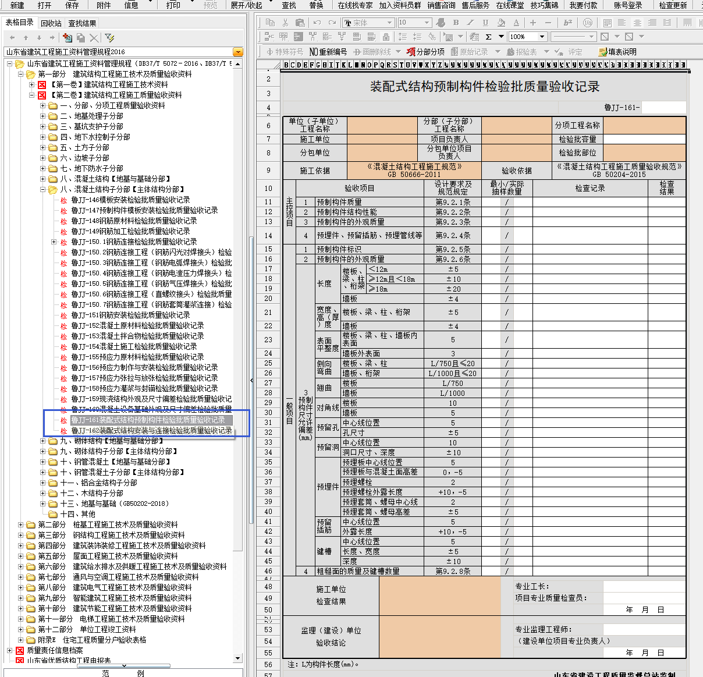Click the font color A button

click(516, 22)
